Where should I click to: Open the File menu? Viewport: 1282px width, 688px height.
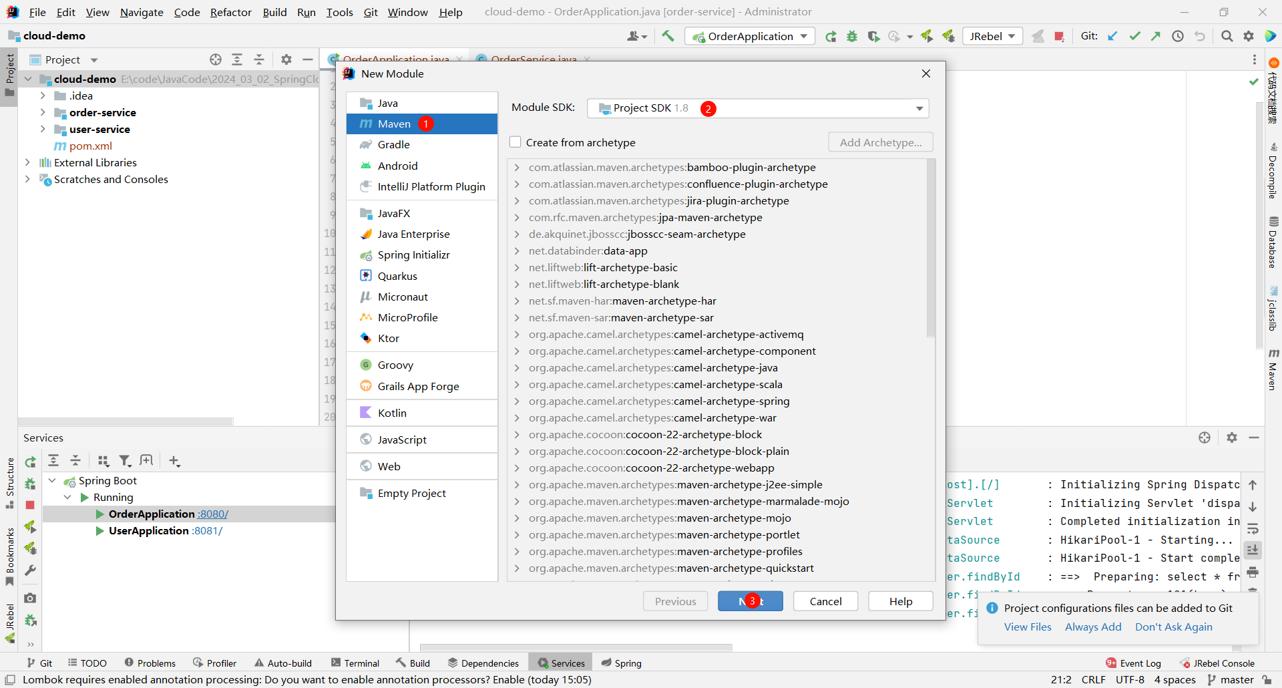pyautogui.click(x=37, y=12)
